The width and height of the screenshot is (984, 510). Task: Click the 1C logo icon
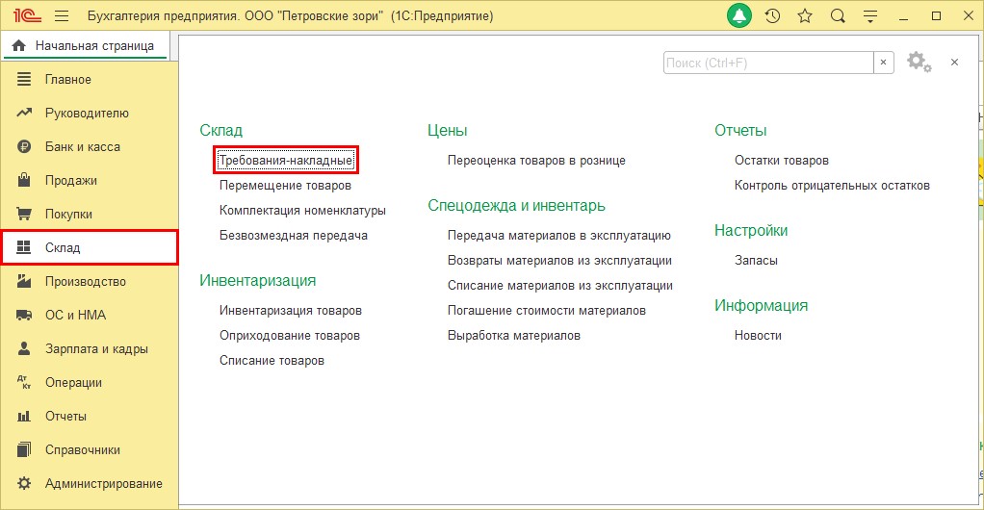[x=26, y=15]
